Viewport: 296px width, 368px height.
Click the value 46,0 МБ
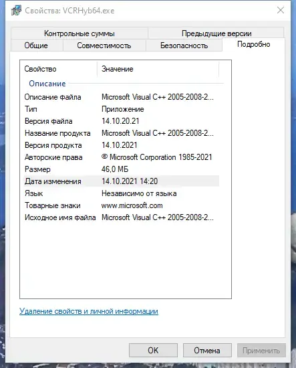(115, 169)
